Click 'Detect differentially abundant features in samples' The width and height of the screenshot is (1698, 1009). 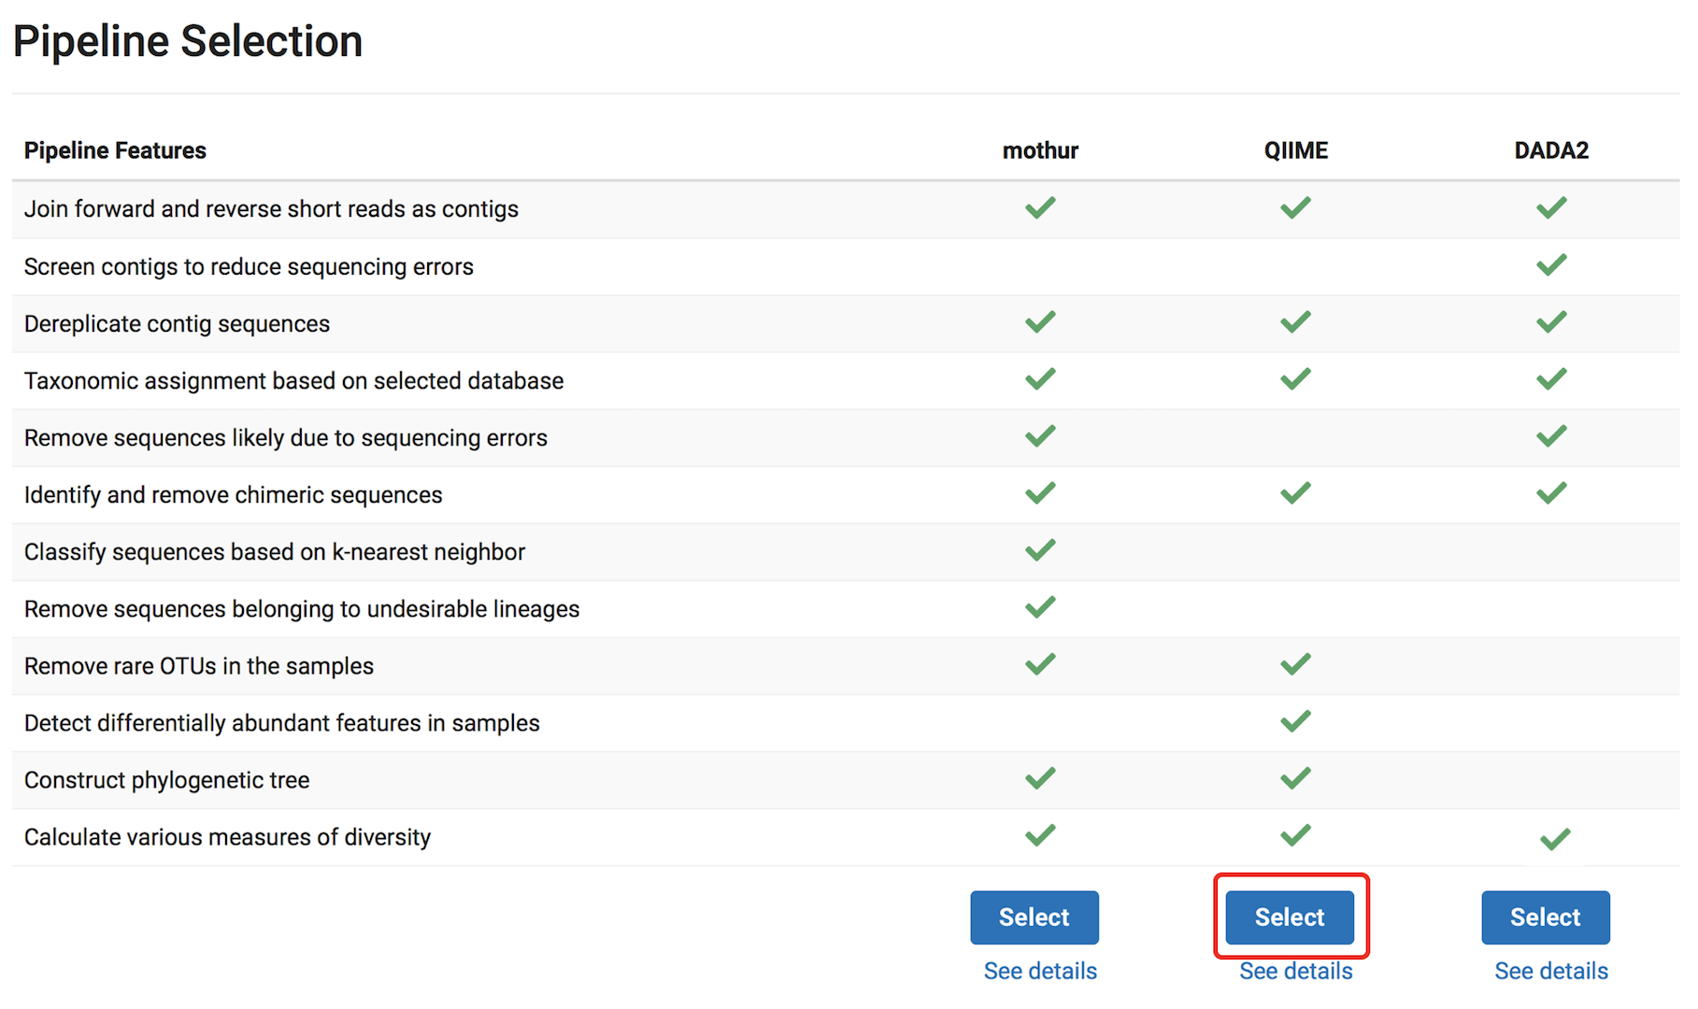tap(282, 723)
